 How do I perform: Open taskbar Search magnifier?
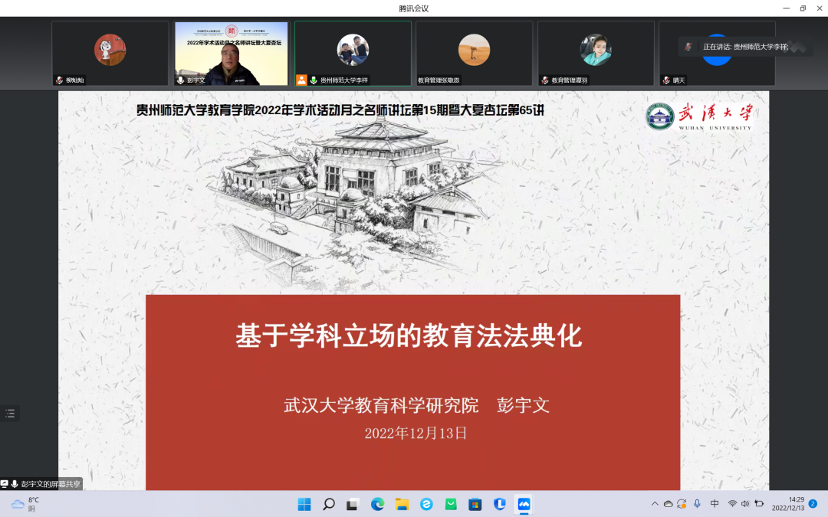click(329, 504)
